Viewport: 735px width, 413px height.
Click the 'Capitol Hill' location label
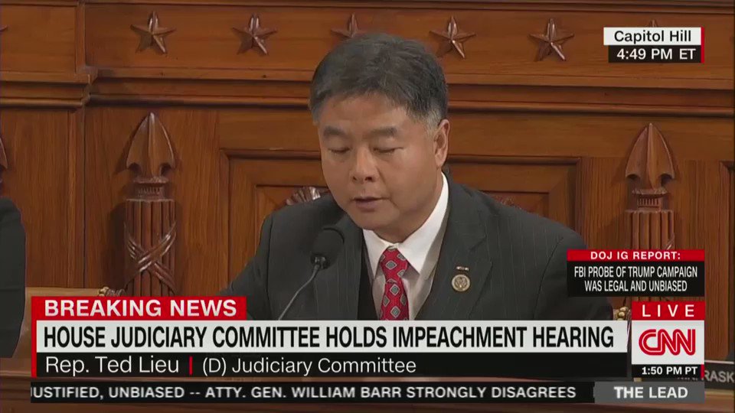click(x=652, y=36)
